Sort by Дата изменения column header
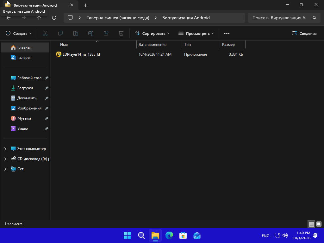The image size is (324, 243). (x=159, y=44)
